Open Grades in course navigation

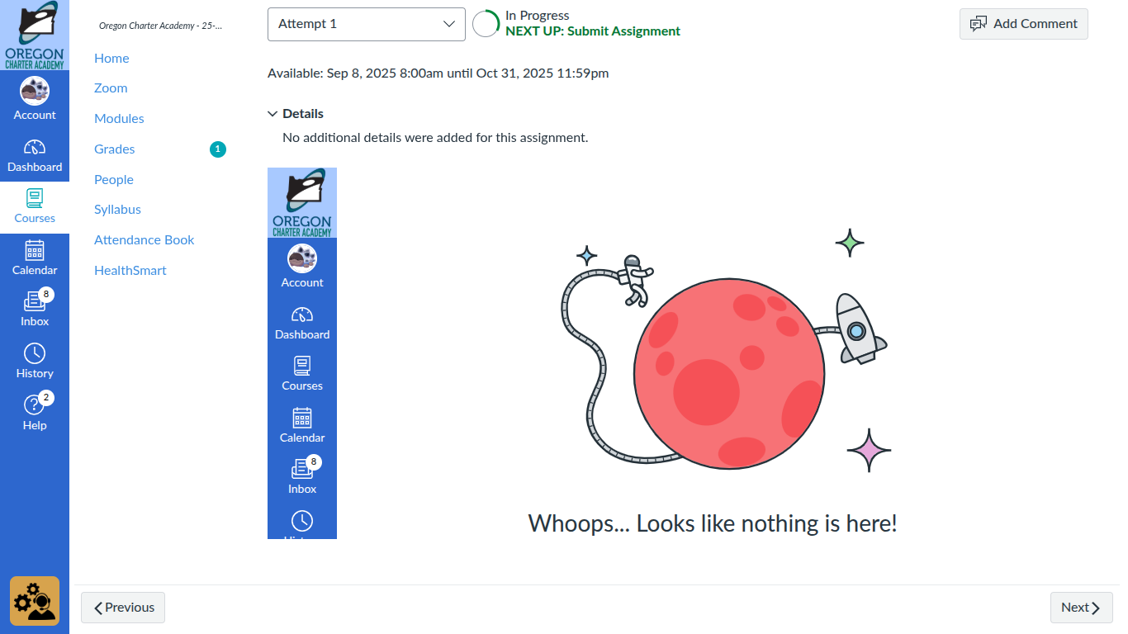tap(114, 149)
